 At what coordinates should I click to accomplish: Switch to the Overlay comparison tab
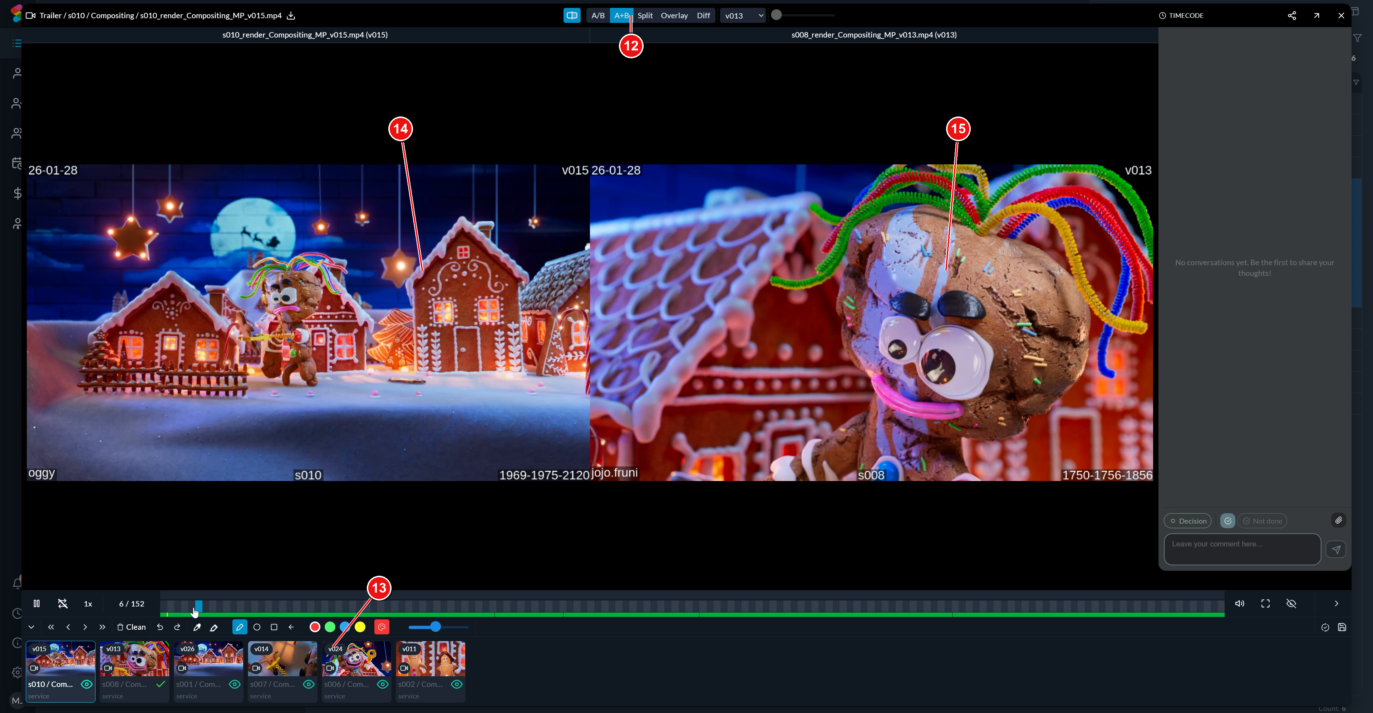[x=674, y=15]
